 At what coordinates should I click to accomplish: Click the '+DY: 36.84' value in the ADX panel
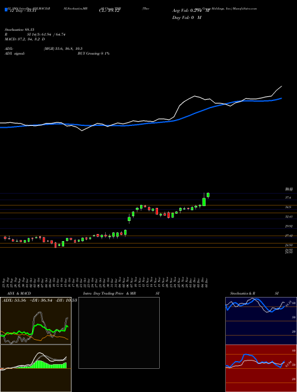(x=41, y=301)
